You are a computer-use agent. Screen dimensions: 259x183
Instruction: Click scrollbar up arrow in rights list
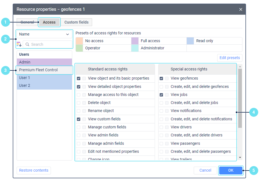click(240, 66)
